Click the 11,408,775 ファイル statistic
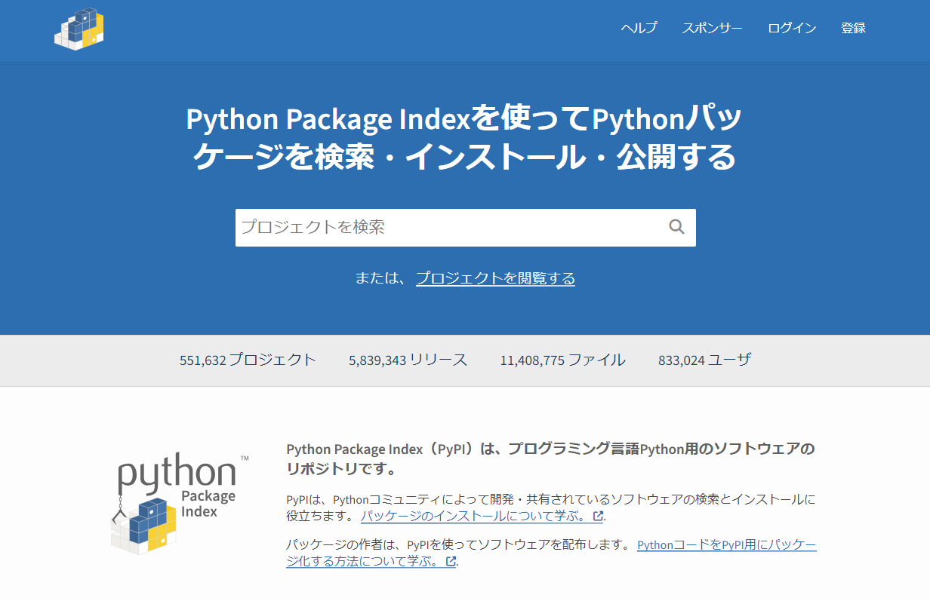The height and width of the screenshot is (601, 930). coord(562,360)
